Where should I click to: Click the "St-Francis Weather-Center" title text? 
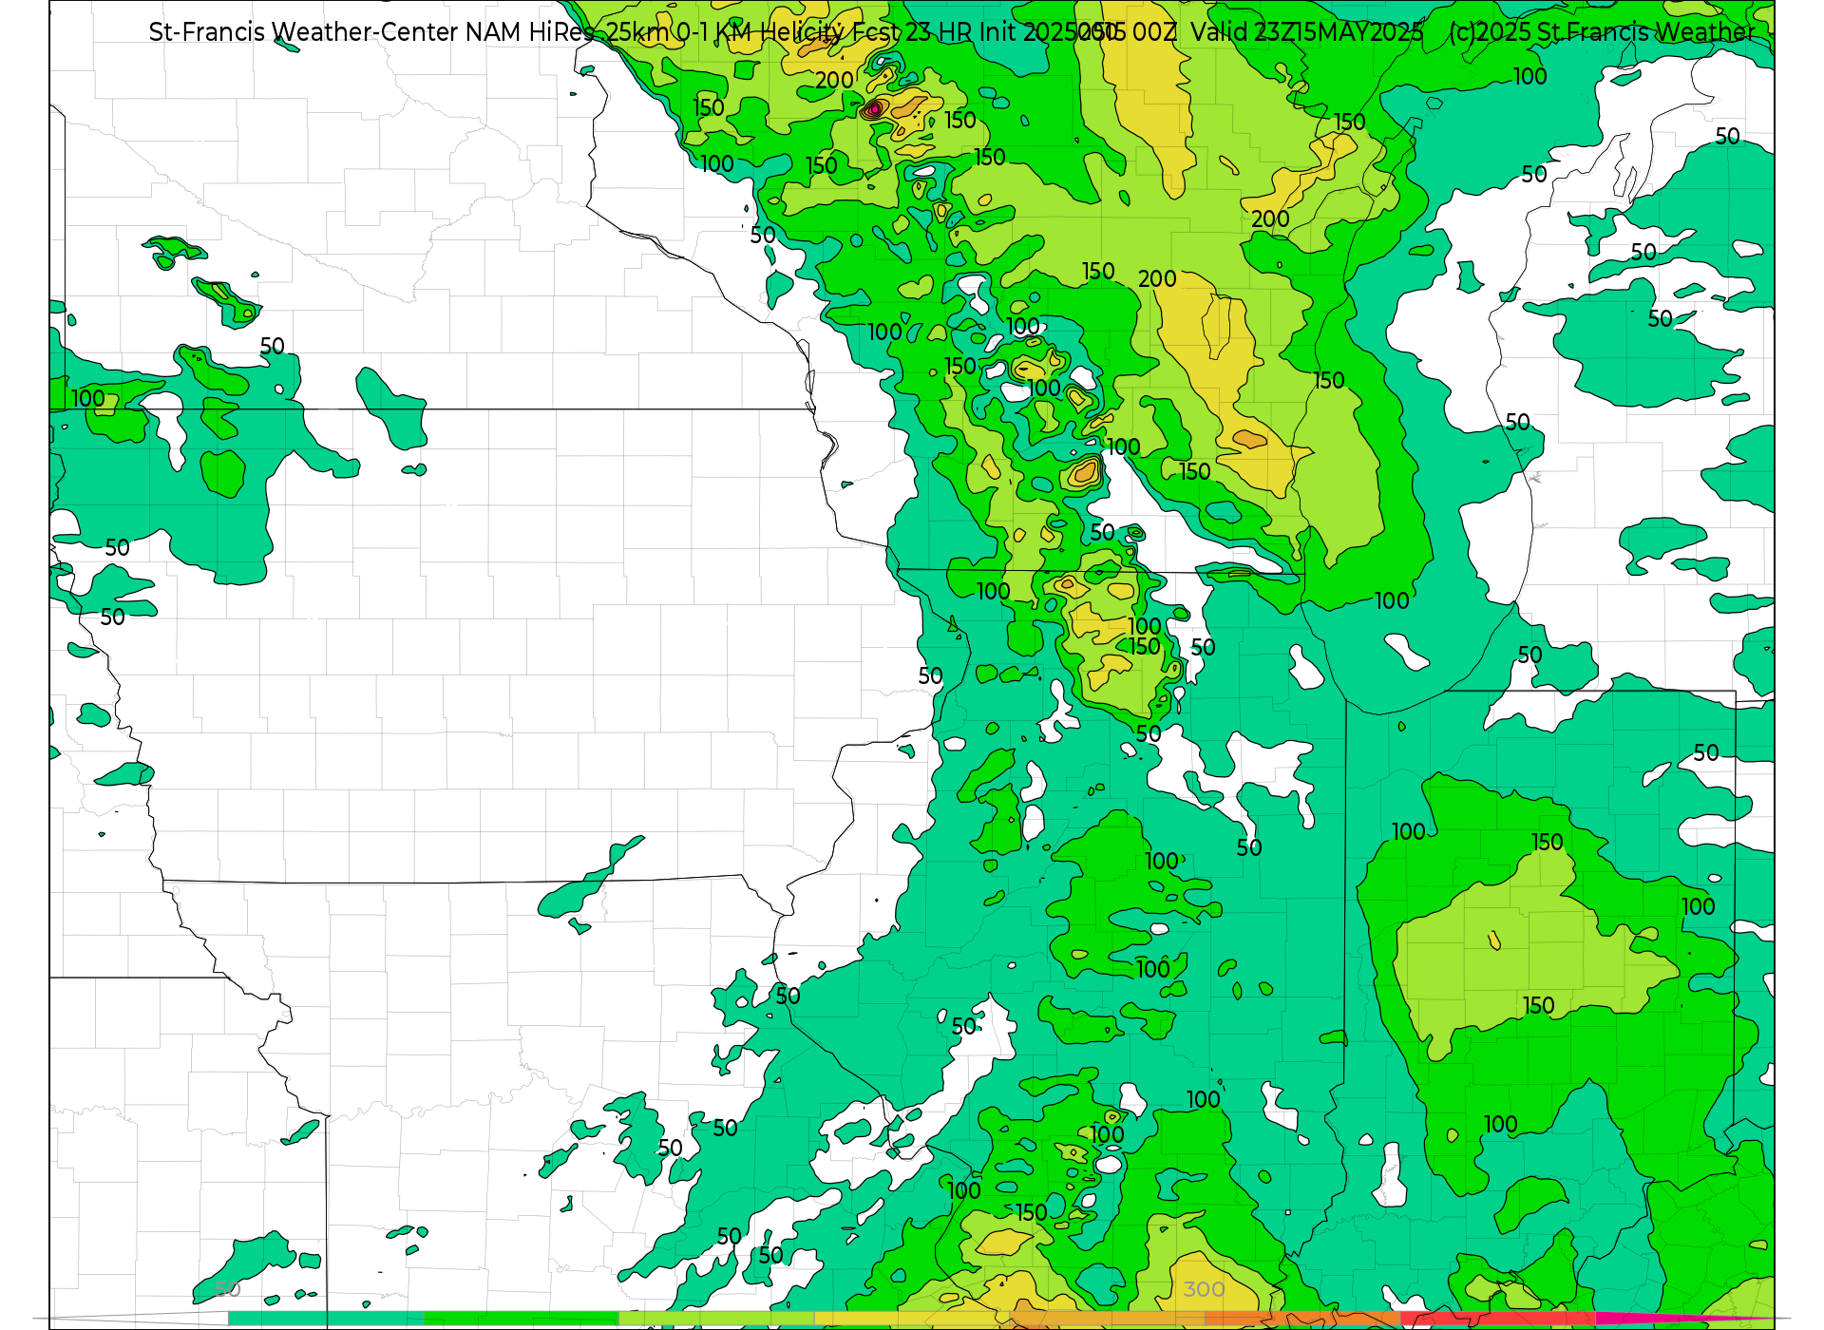point(304,31)
